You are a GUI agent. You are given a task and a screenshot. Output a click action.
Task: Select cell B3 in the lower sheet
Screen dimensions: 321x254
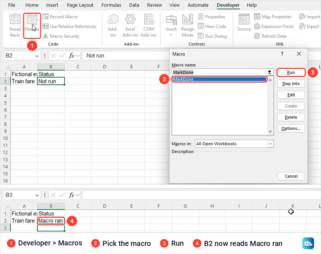coord(51,228)
